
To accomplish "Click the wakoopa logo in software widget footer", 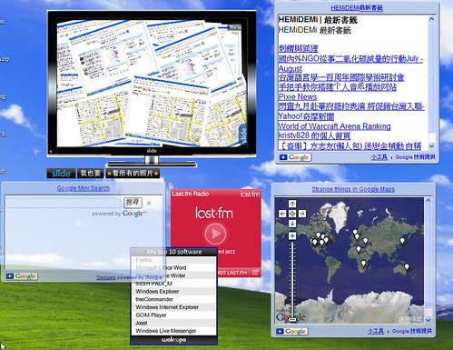I will 174,340.
